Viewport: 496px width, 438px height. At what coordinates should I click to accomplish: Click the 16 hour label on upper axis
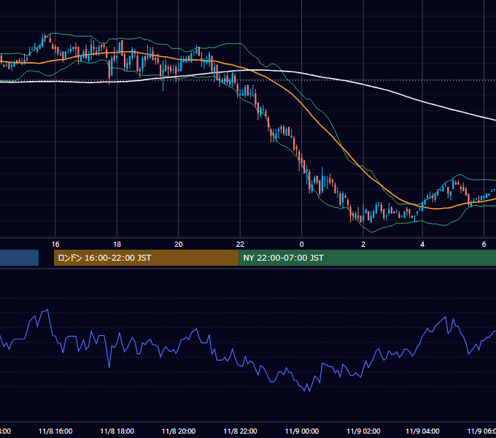[x=55, y=244]
